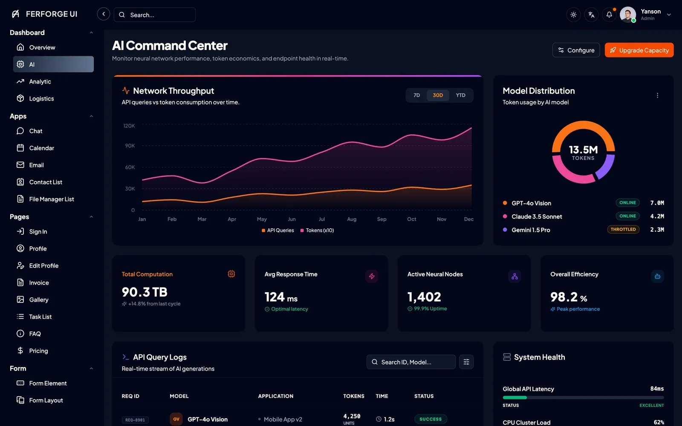This screenshot has width=682, height=426.
Task: Click the Form Layout icon
Action: [x=20, y=400]
